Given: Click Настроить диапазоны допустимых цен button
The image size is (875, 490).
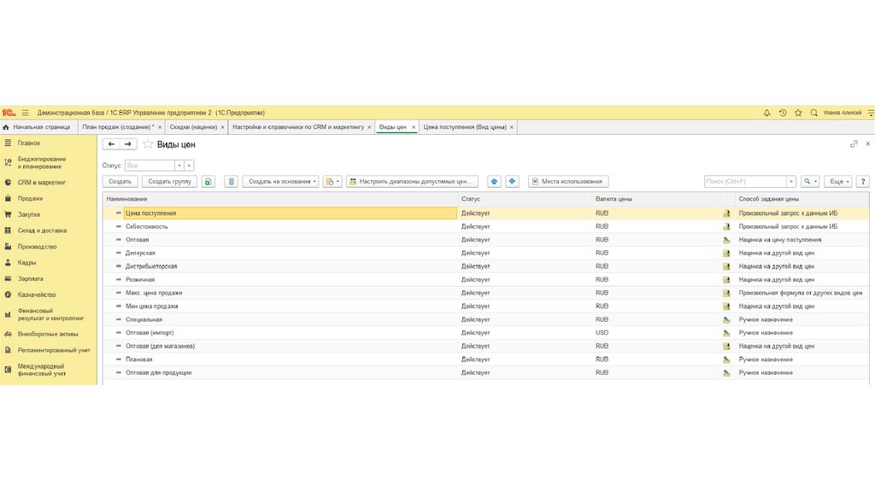Looking at the screenshot, I should coord(412,182).
